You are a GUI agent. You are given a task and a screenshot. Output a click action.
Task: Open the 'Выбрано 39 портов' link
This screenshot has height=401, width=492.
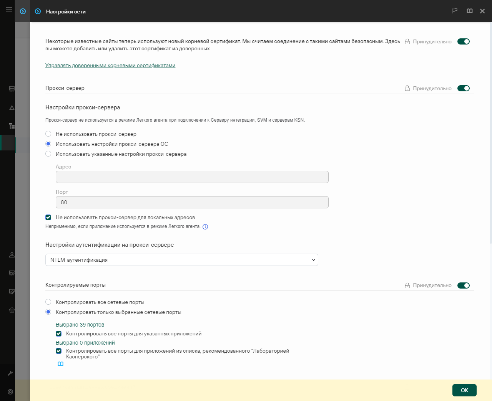[80, 325]
